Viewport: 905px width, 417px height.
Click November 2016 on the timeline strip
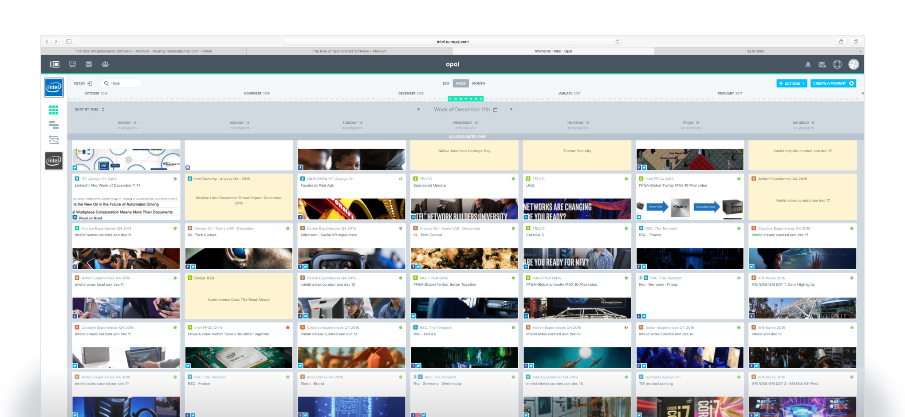(x=256, y=94)
